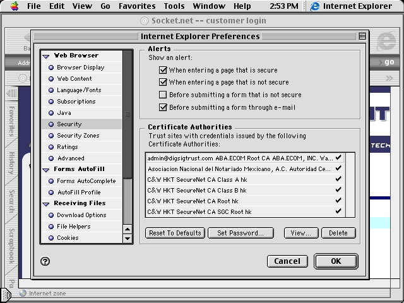Click the Preferences window collapse box icon

point(362,37)
